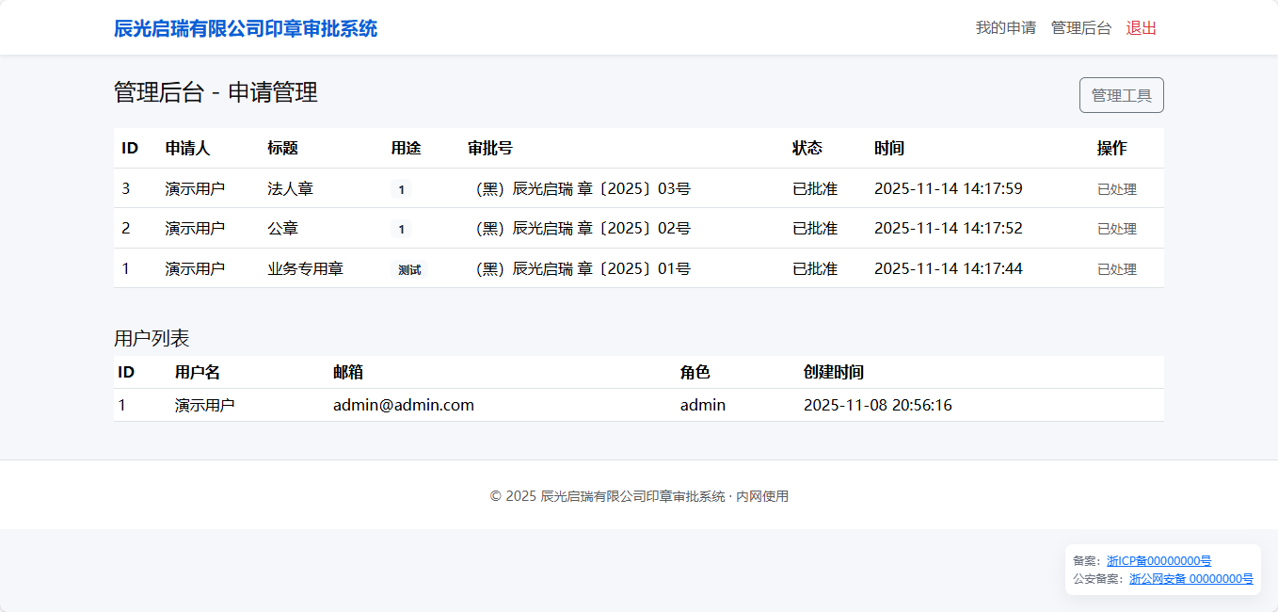Open the 管理工具 (admin tools) panel

pyautogui.click(x=1121, y=94)
